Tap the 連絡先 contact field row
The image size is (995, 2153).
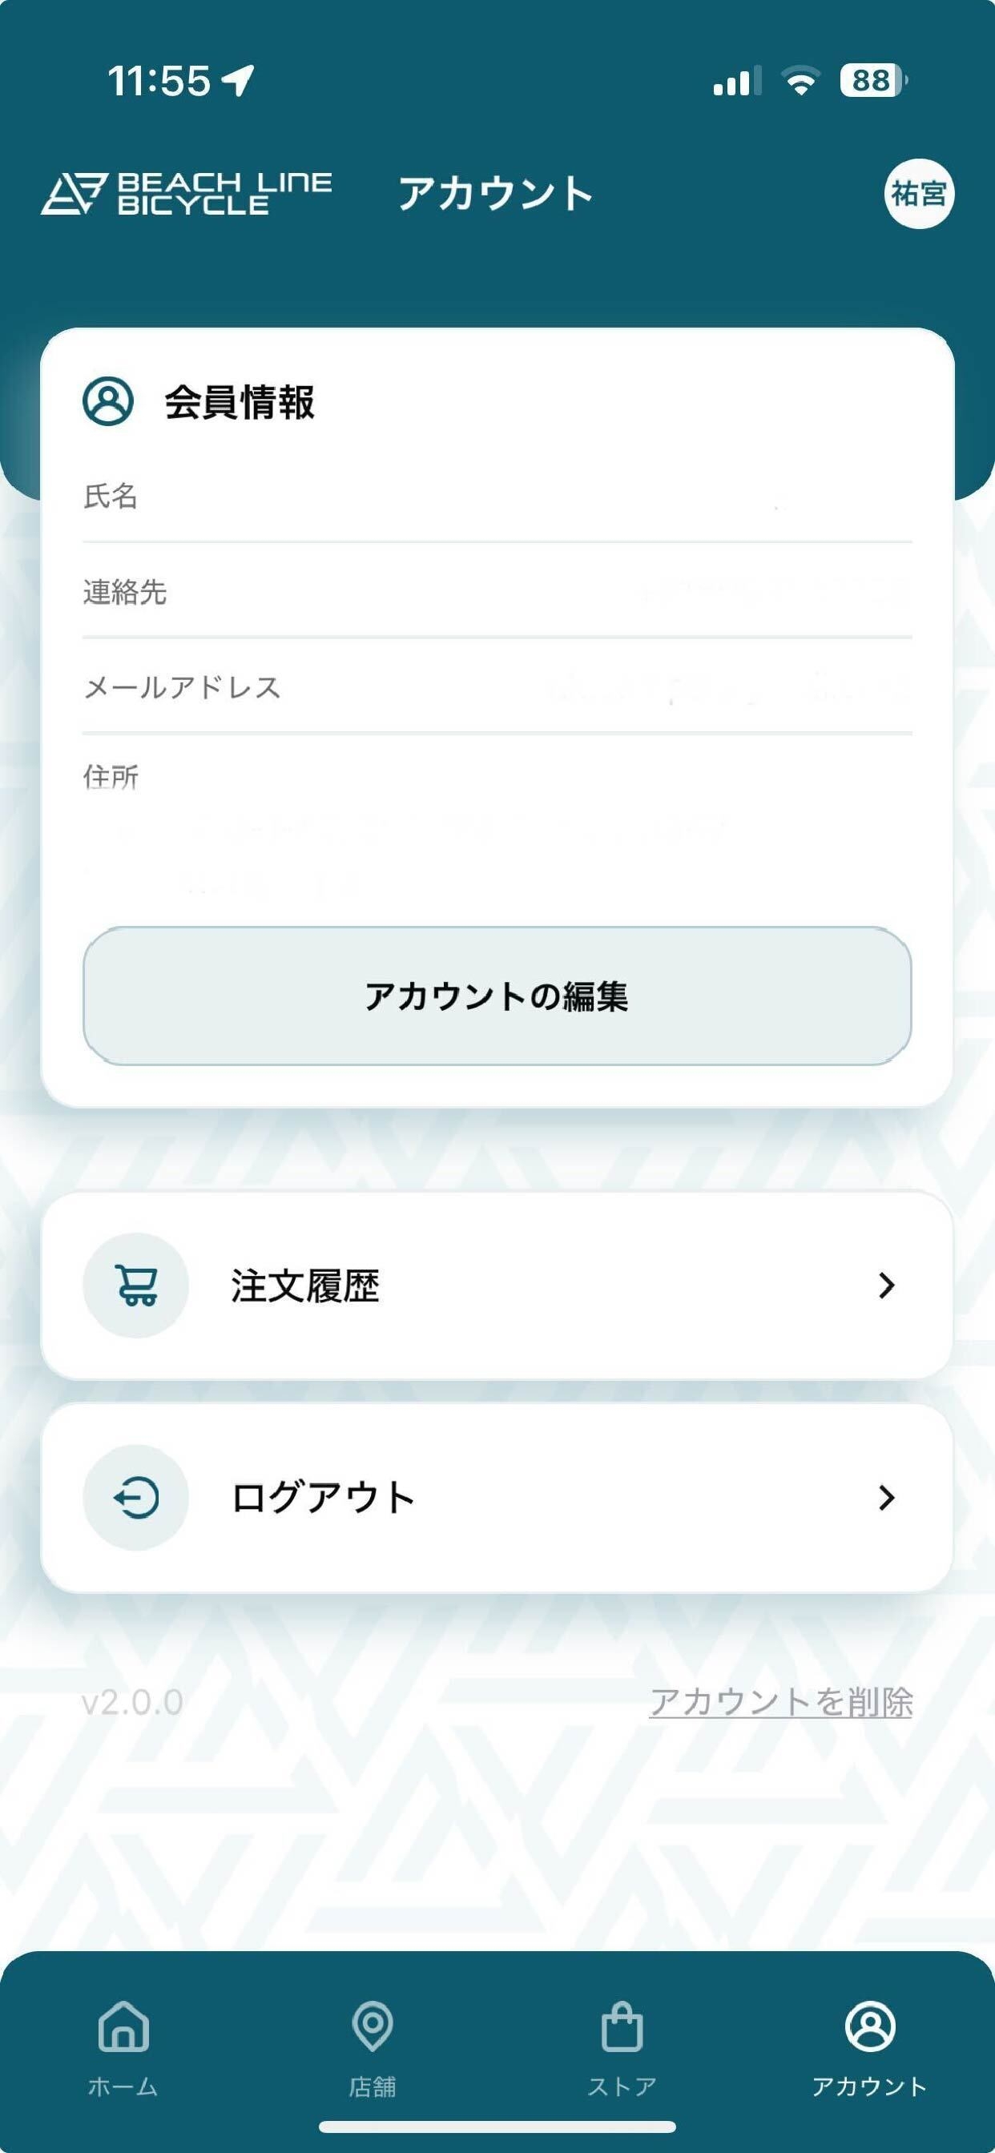click(497, 592)
